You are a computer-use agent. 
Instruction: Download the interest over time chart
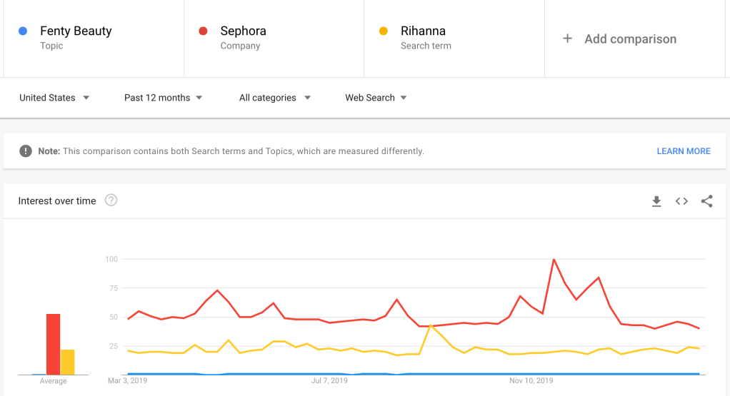point(656,202)
